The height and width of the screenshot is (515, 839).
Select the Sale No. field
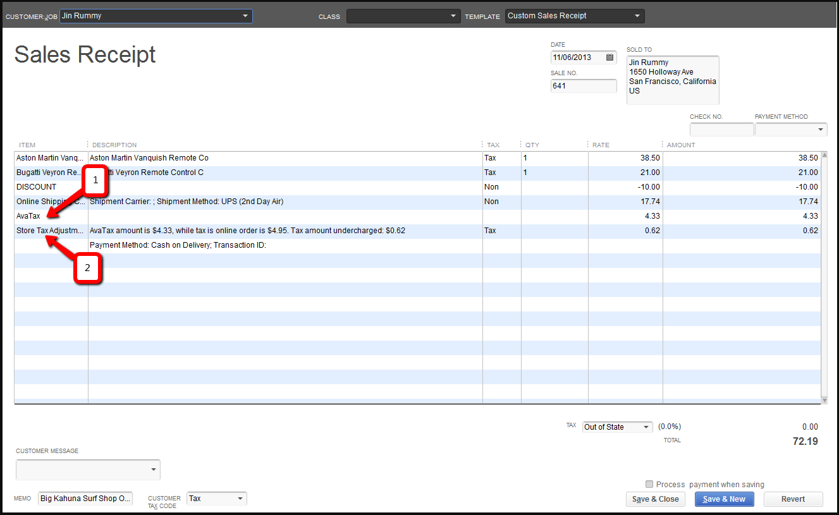[x=583, y=86]
